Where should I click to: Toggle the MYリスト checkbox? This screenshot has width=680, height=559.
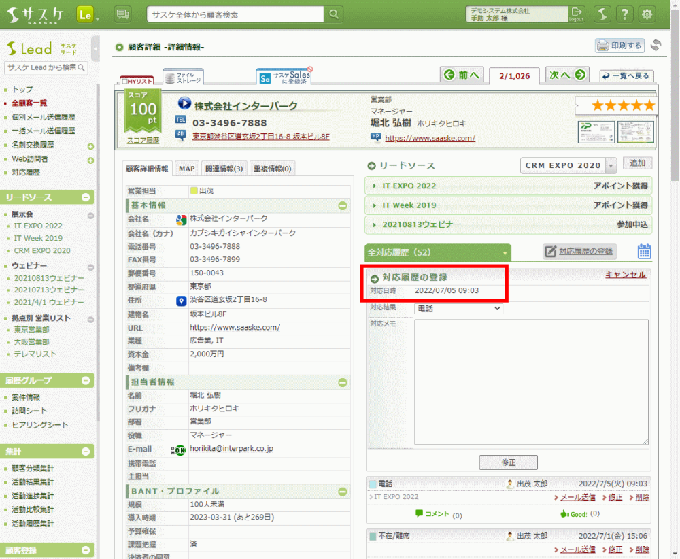pos(124,81)
